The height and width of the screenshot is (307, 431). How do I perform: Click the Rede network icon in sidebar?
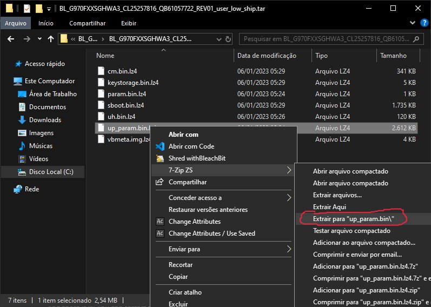point(18,189)
